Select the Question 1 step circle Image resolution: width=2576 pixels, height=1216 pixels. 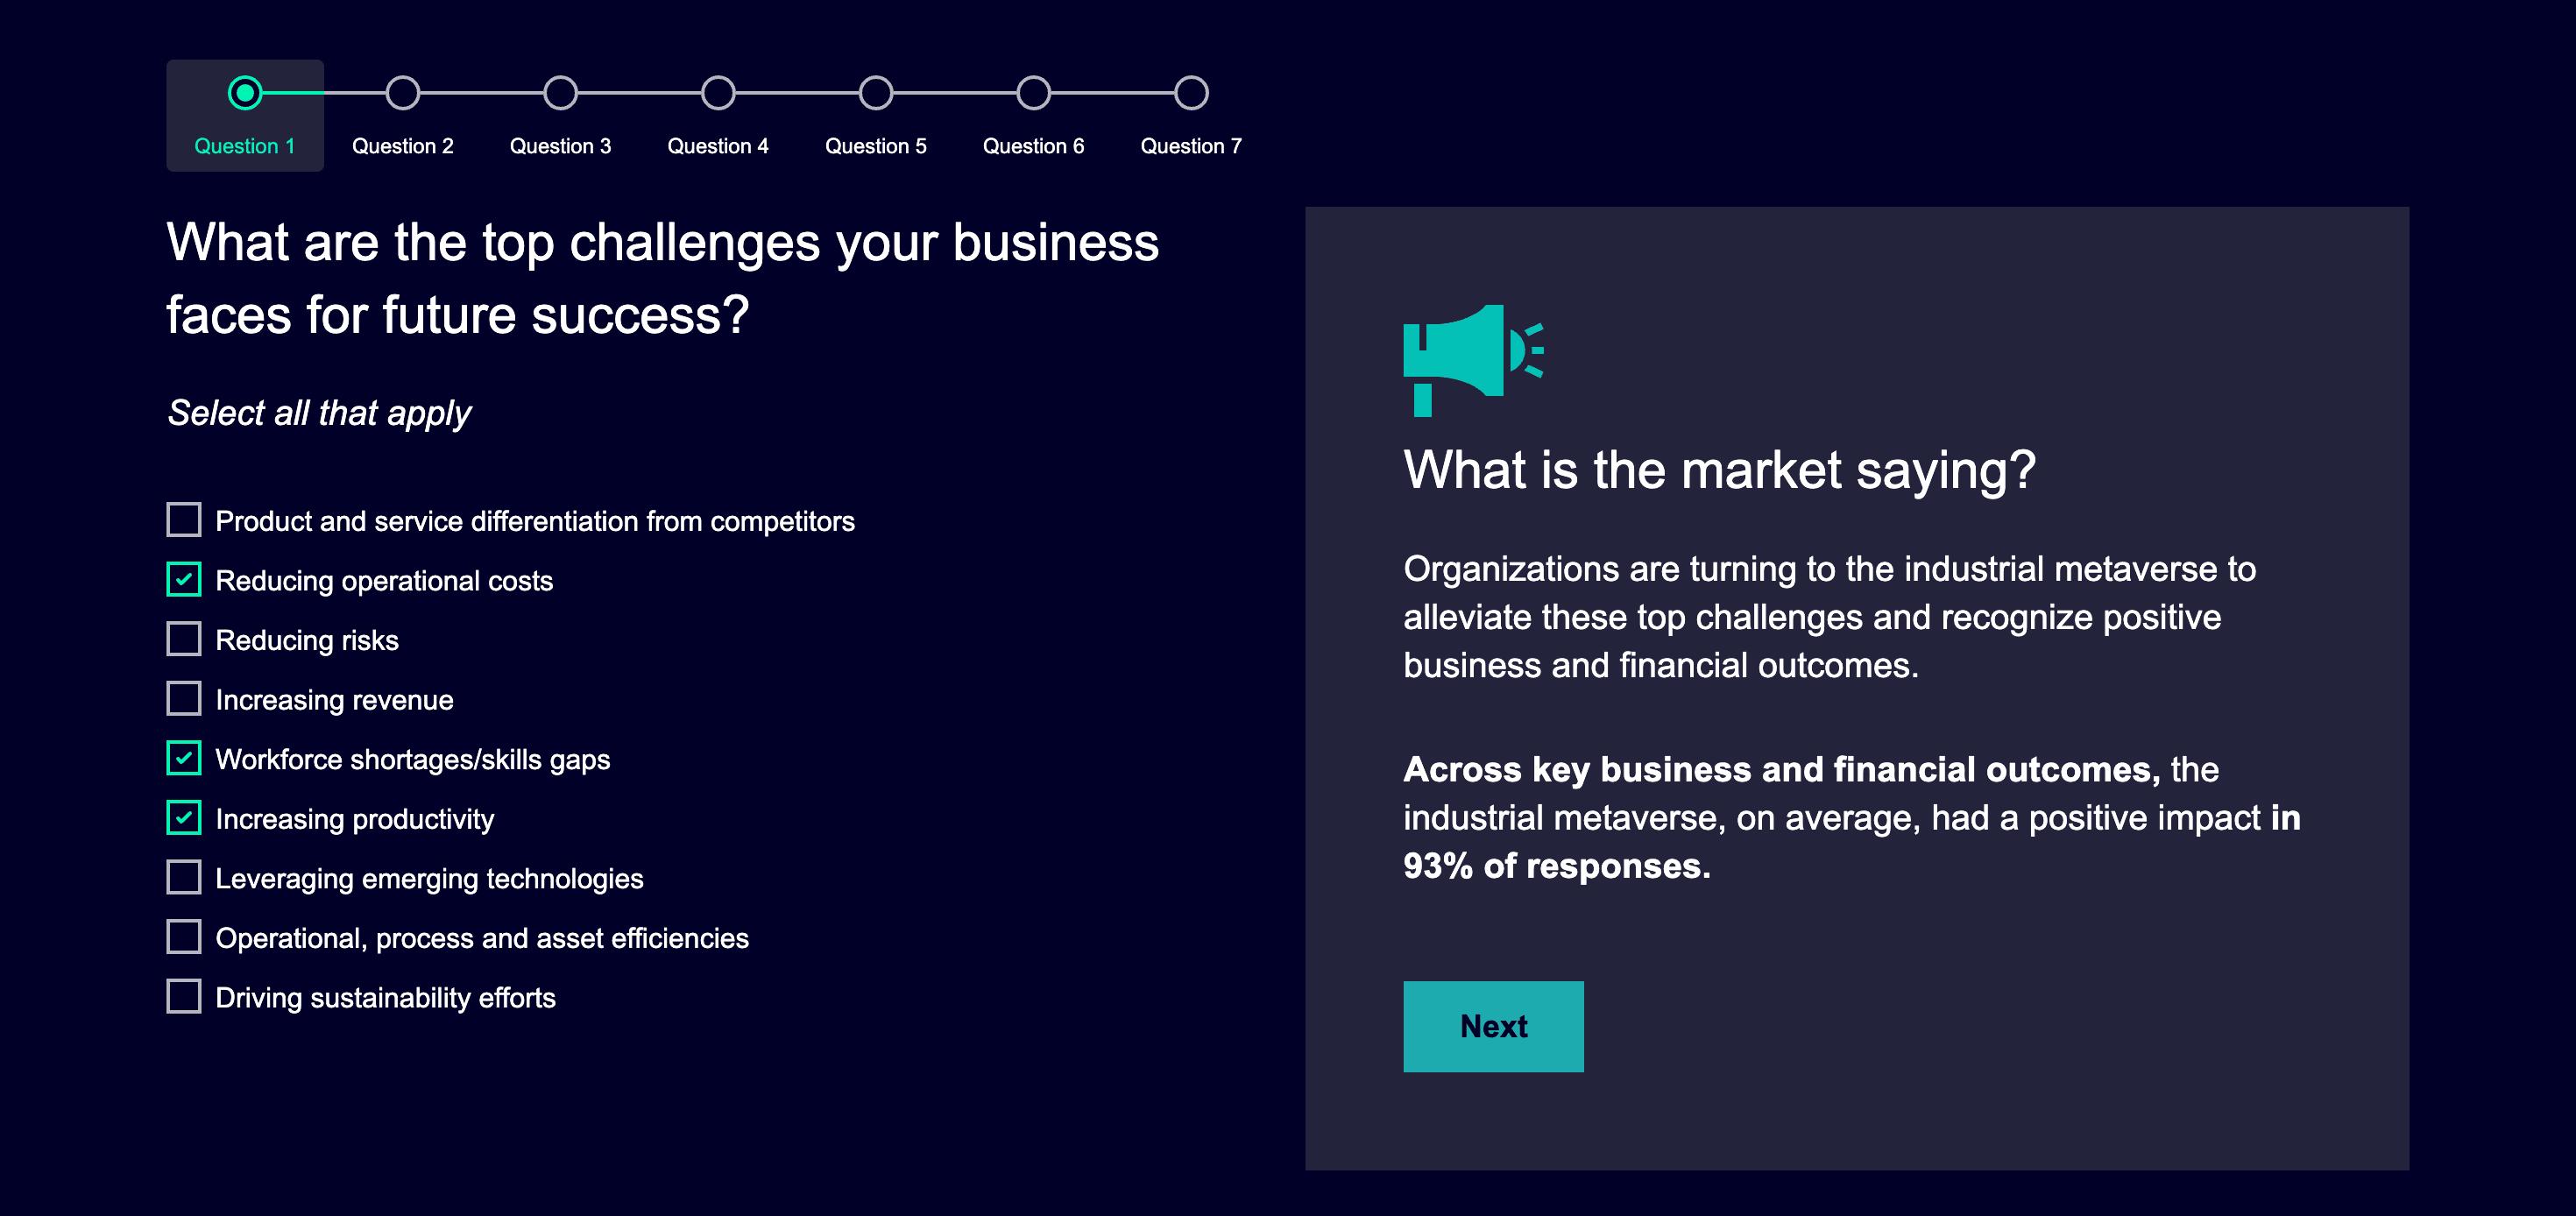pyautogui.click(x=245, y=93)
